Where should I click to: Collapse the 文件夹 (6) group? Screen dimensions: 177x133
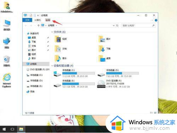click(x=52, y=32)
